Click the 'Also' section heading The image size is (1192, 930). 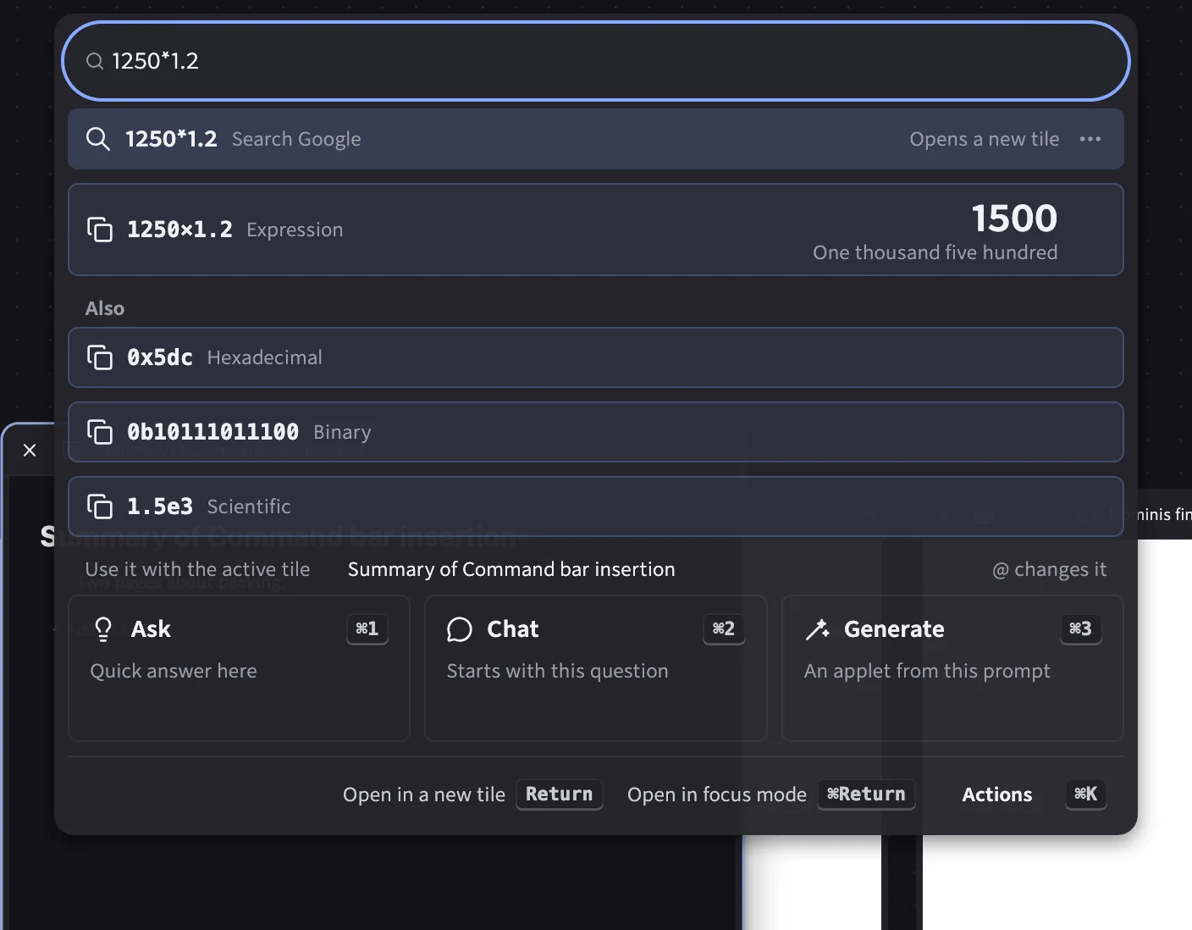(x=105, y=308)
